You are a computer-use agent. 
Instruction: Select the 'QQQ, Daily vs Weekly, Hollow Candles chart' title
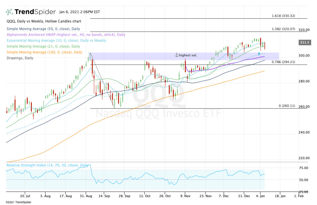point(44,21)
